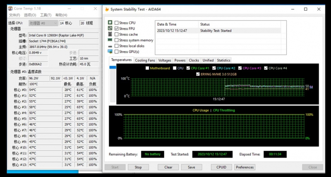Open the CPUID panel button
Screen dimensions: 331x177
tap(221, 167)
